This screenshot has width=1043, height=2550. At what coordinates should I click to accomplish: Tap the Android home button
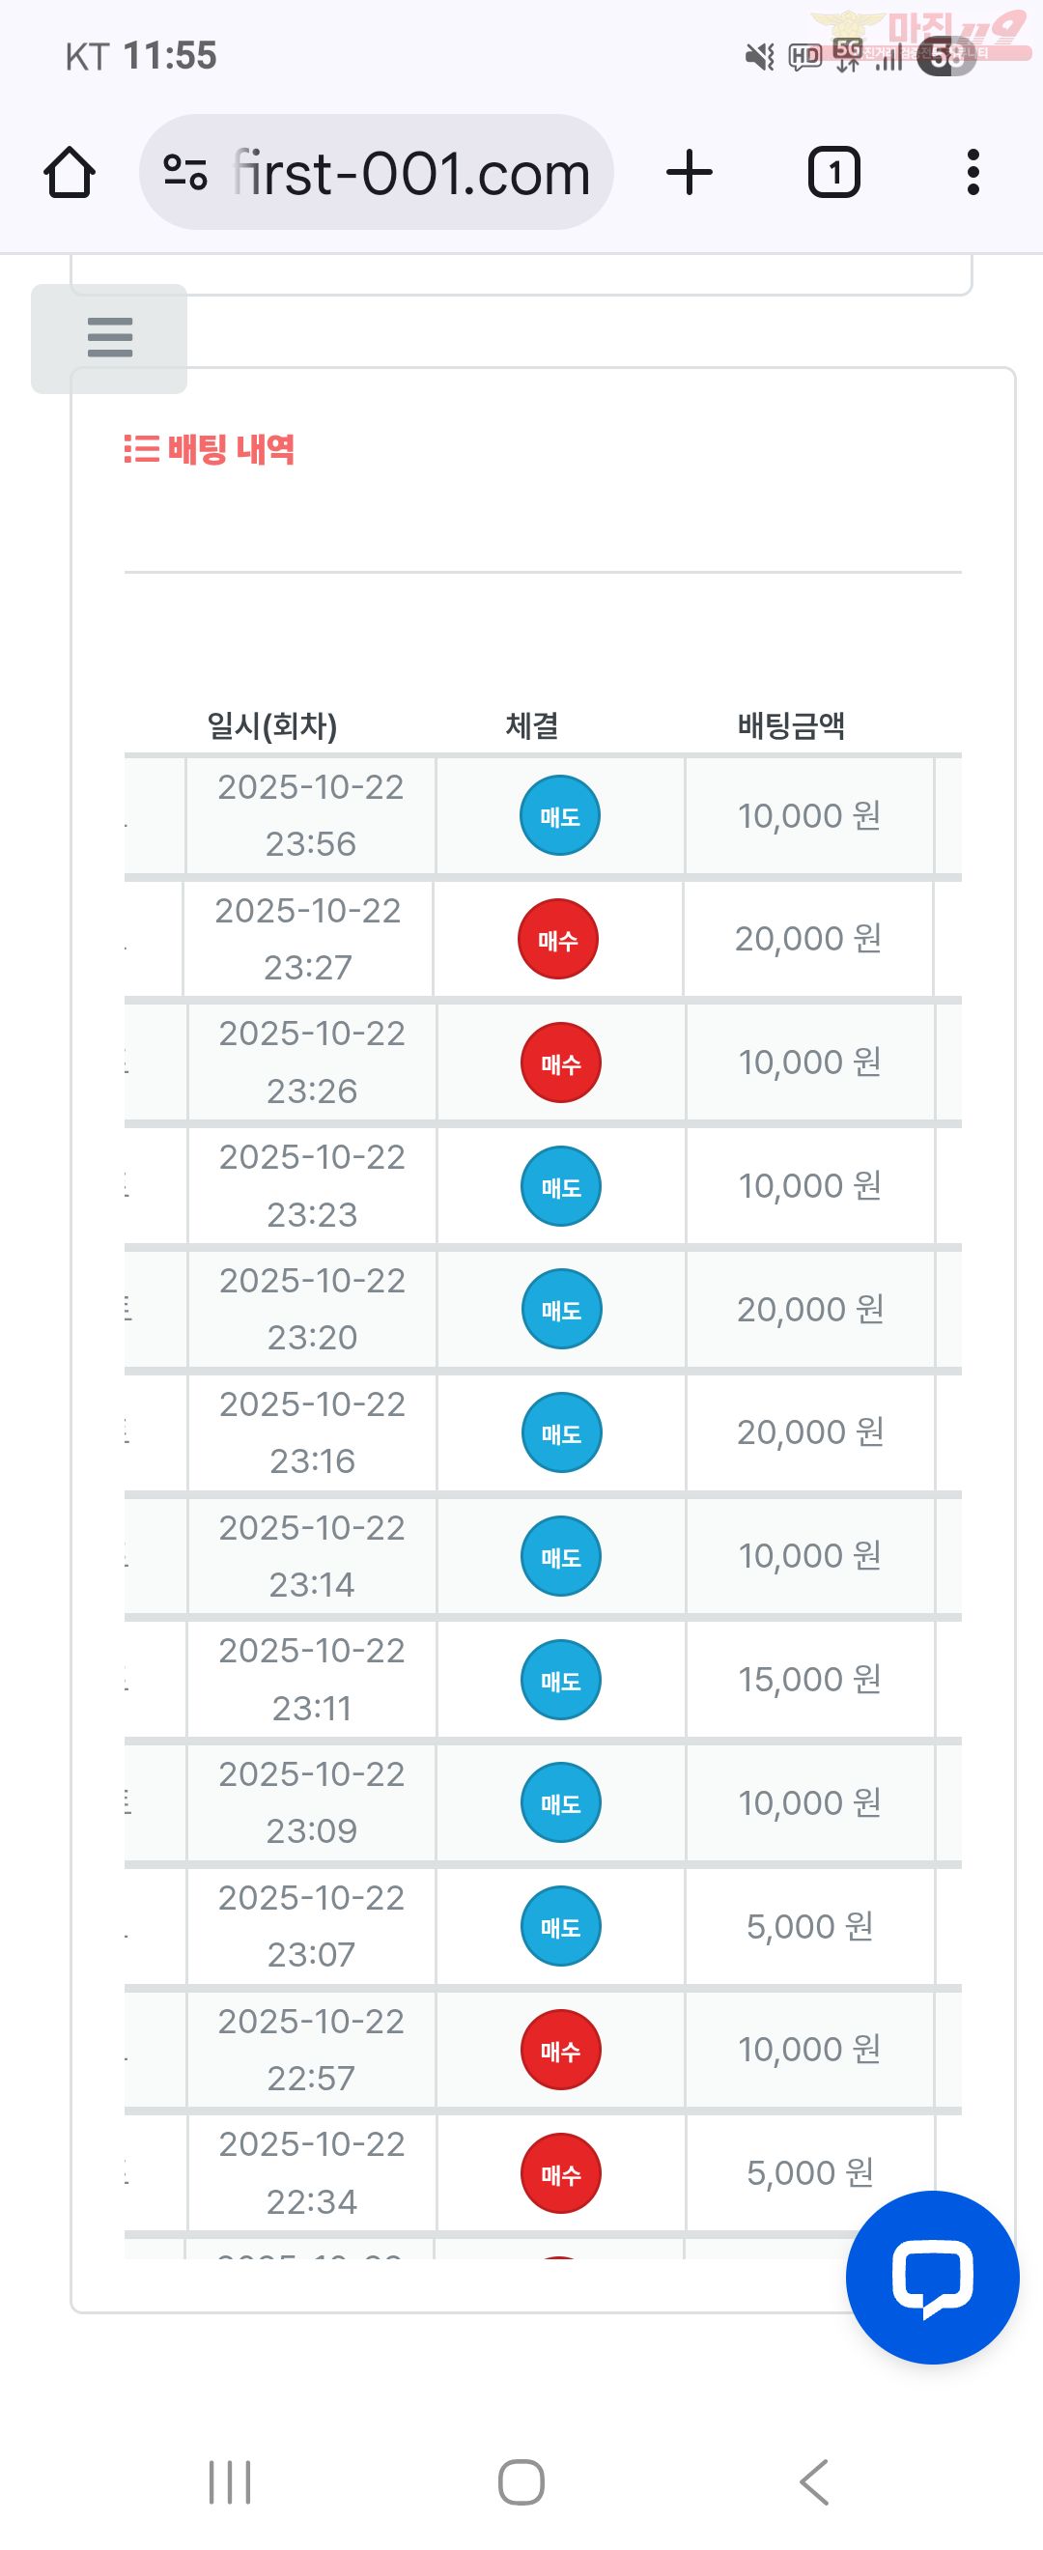tap(521, 2481)
